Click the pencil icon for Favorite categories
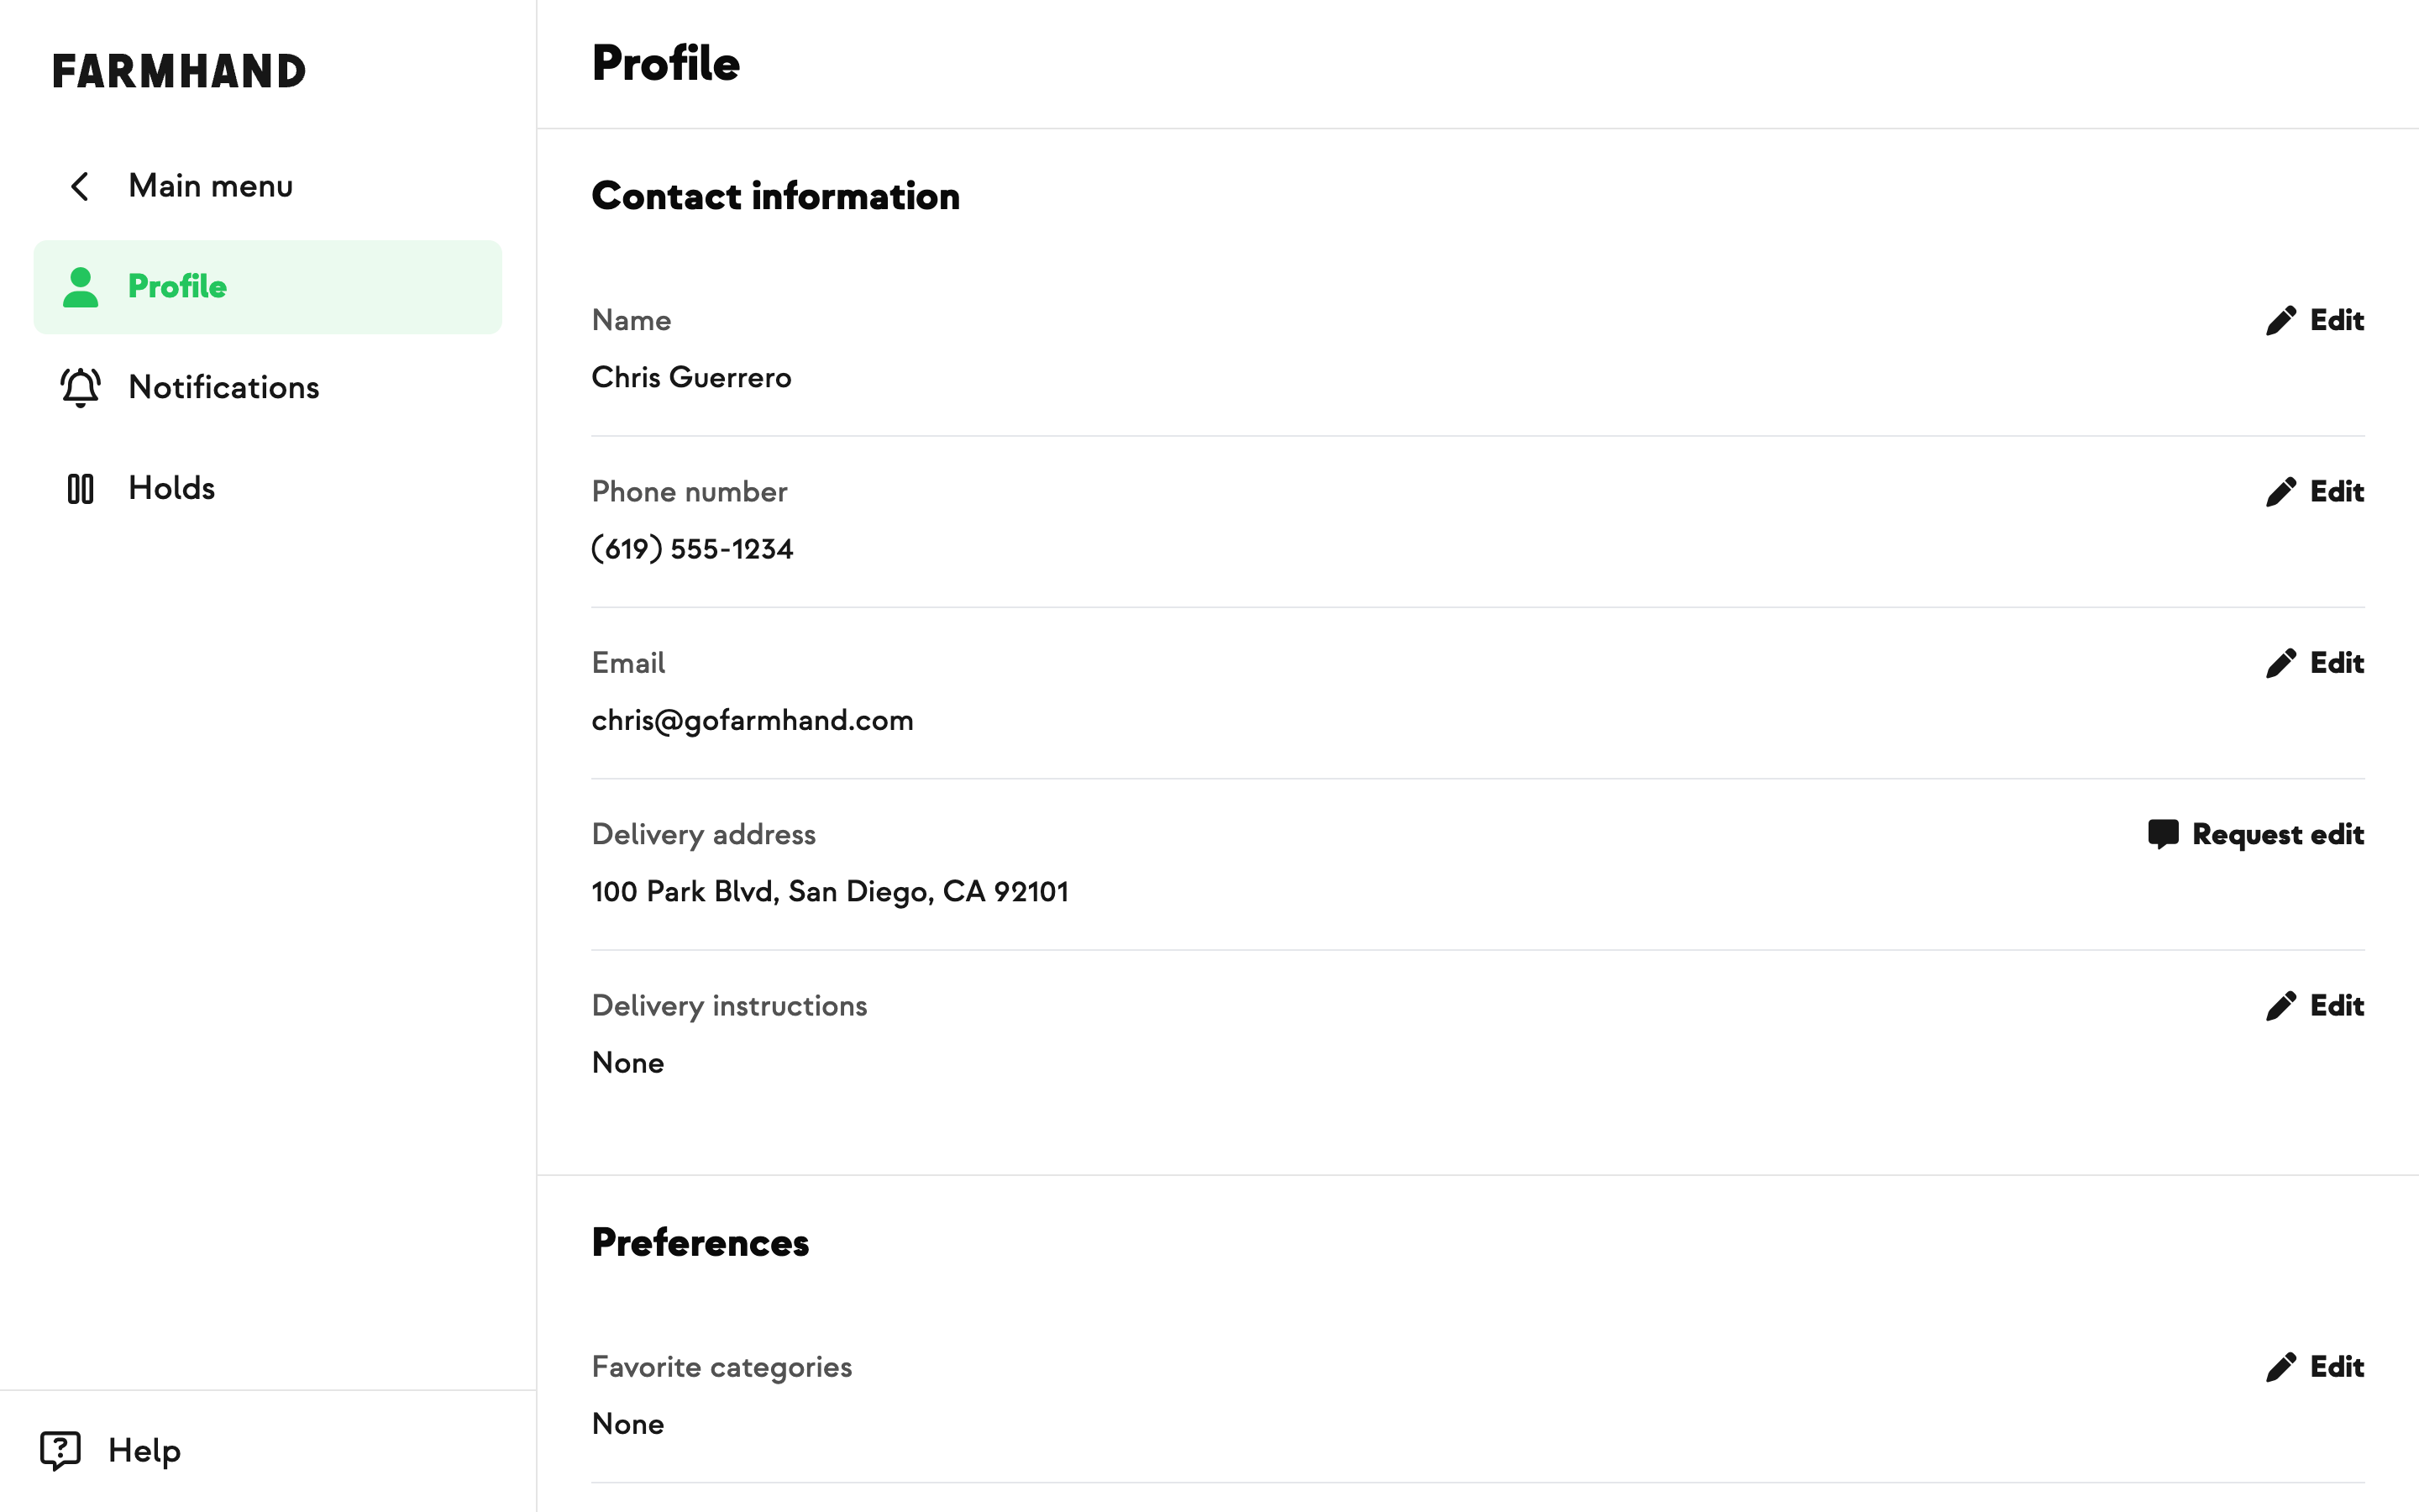The height and width of the screenshot is (1512, 2419). tap(2280, 1367)
